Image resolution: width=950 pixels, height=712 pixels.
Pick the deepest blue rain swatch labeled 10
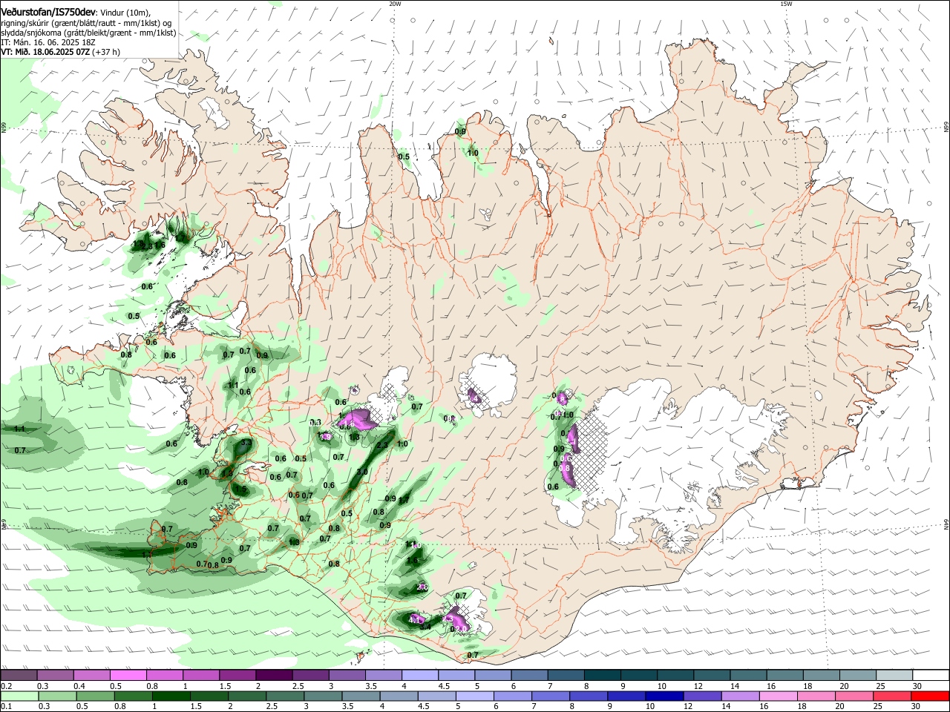pos(664,696)
